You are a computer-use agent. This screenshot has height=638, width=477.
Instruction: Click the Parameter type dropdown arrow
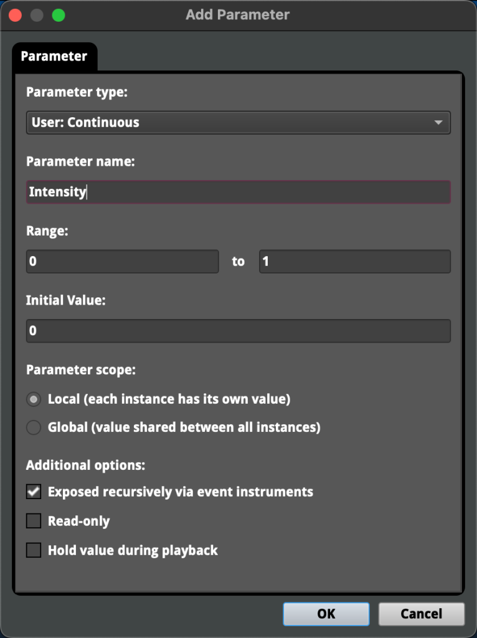pos(438,123)
